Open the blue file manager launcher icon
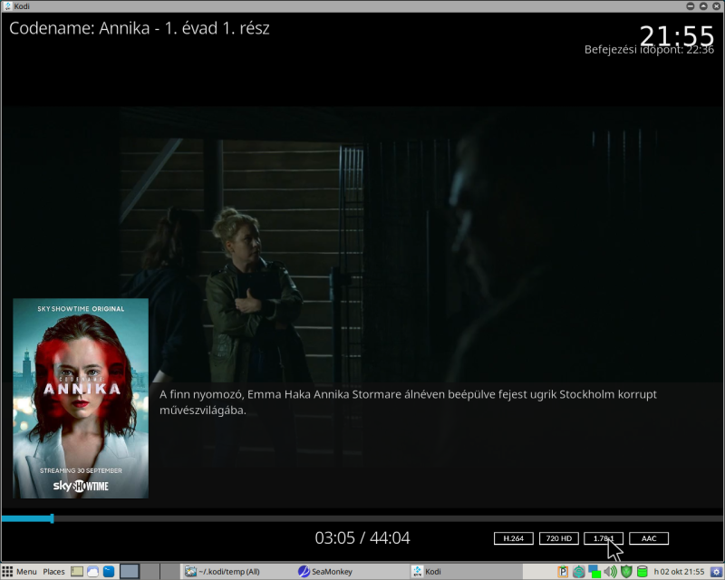 [109, 572]
